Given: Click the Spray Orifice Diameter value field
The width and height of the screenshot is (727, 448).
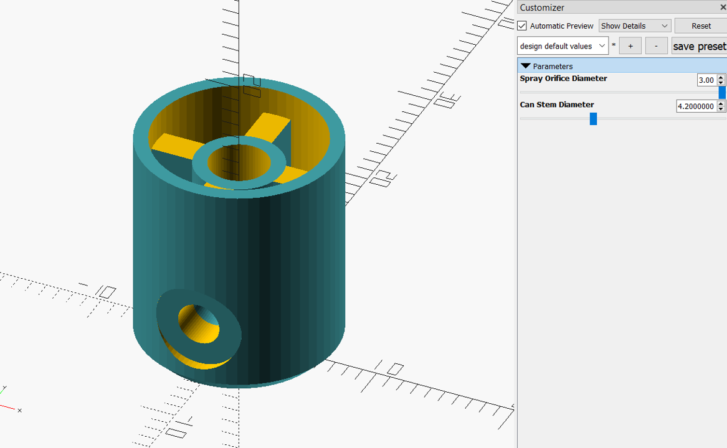Looking at the screenshot, I should point(706,80).
